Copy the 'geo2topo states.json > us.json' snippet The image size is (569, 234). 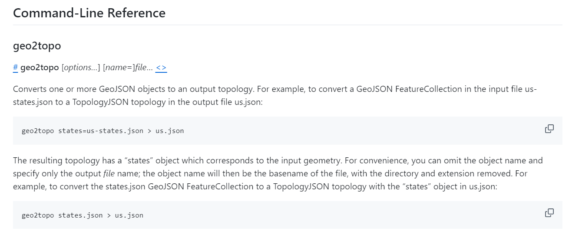pos(549,213)
